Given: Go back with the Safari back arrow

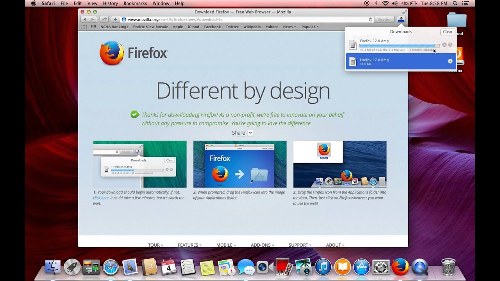Looking at the screenshot, I should [x=85, y=19].
